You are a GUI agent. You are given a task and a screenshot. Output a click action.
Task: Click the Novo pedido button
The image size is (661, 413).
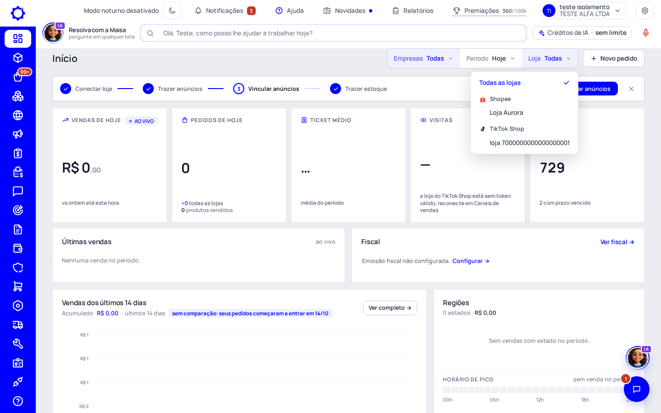pos(614,58)
